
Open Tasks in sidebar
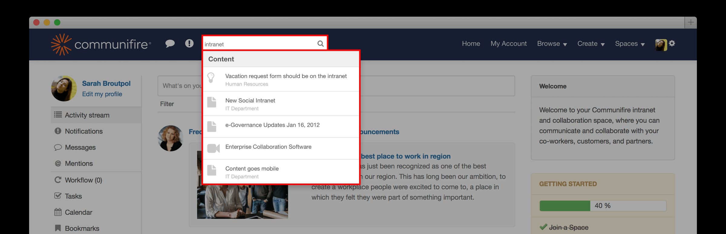point(96,196)
